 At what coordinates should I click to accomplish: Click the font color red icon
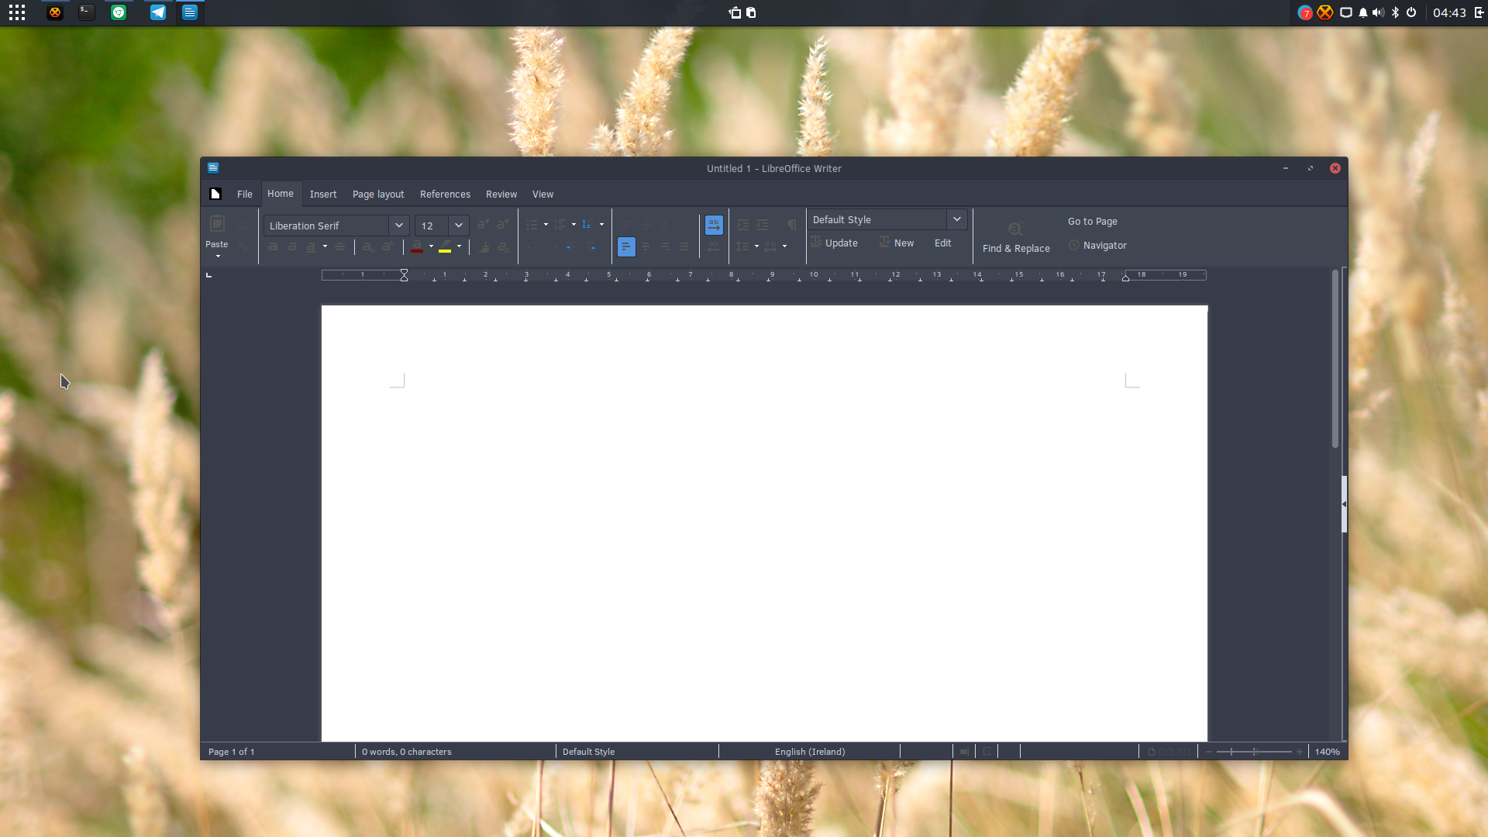point(417,246)
